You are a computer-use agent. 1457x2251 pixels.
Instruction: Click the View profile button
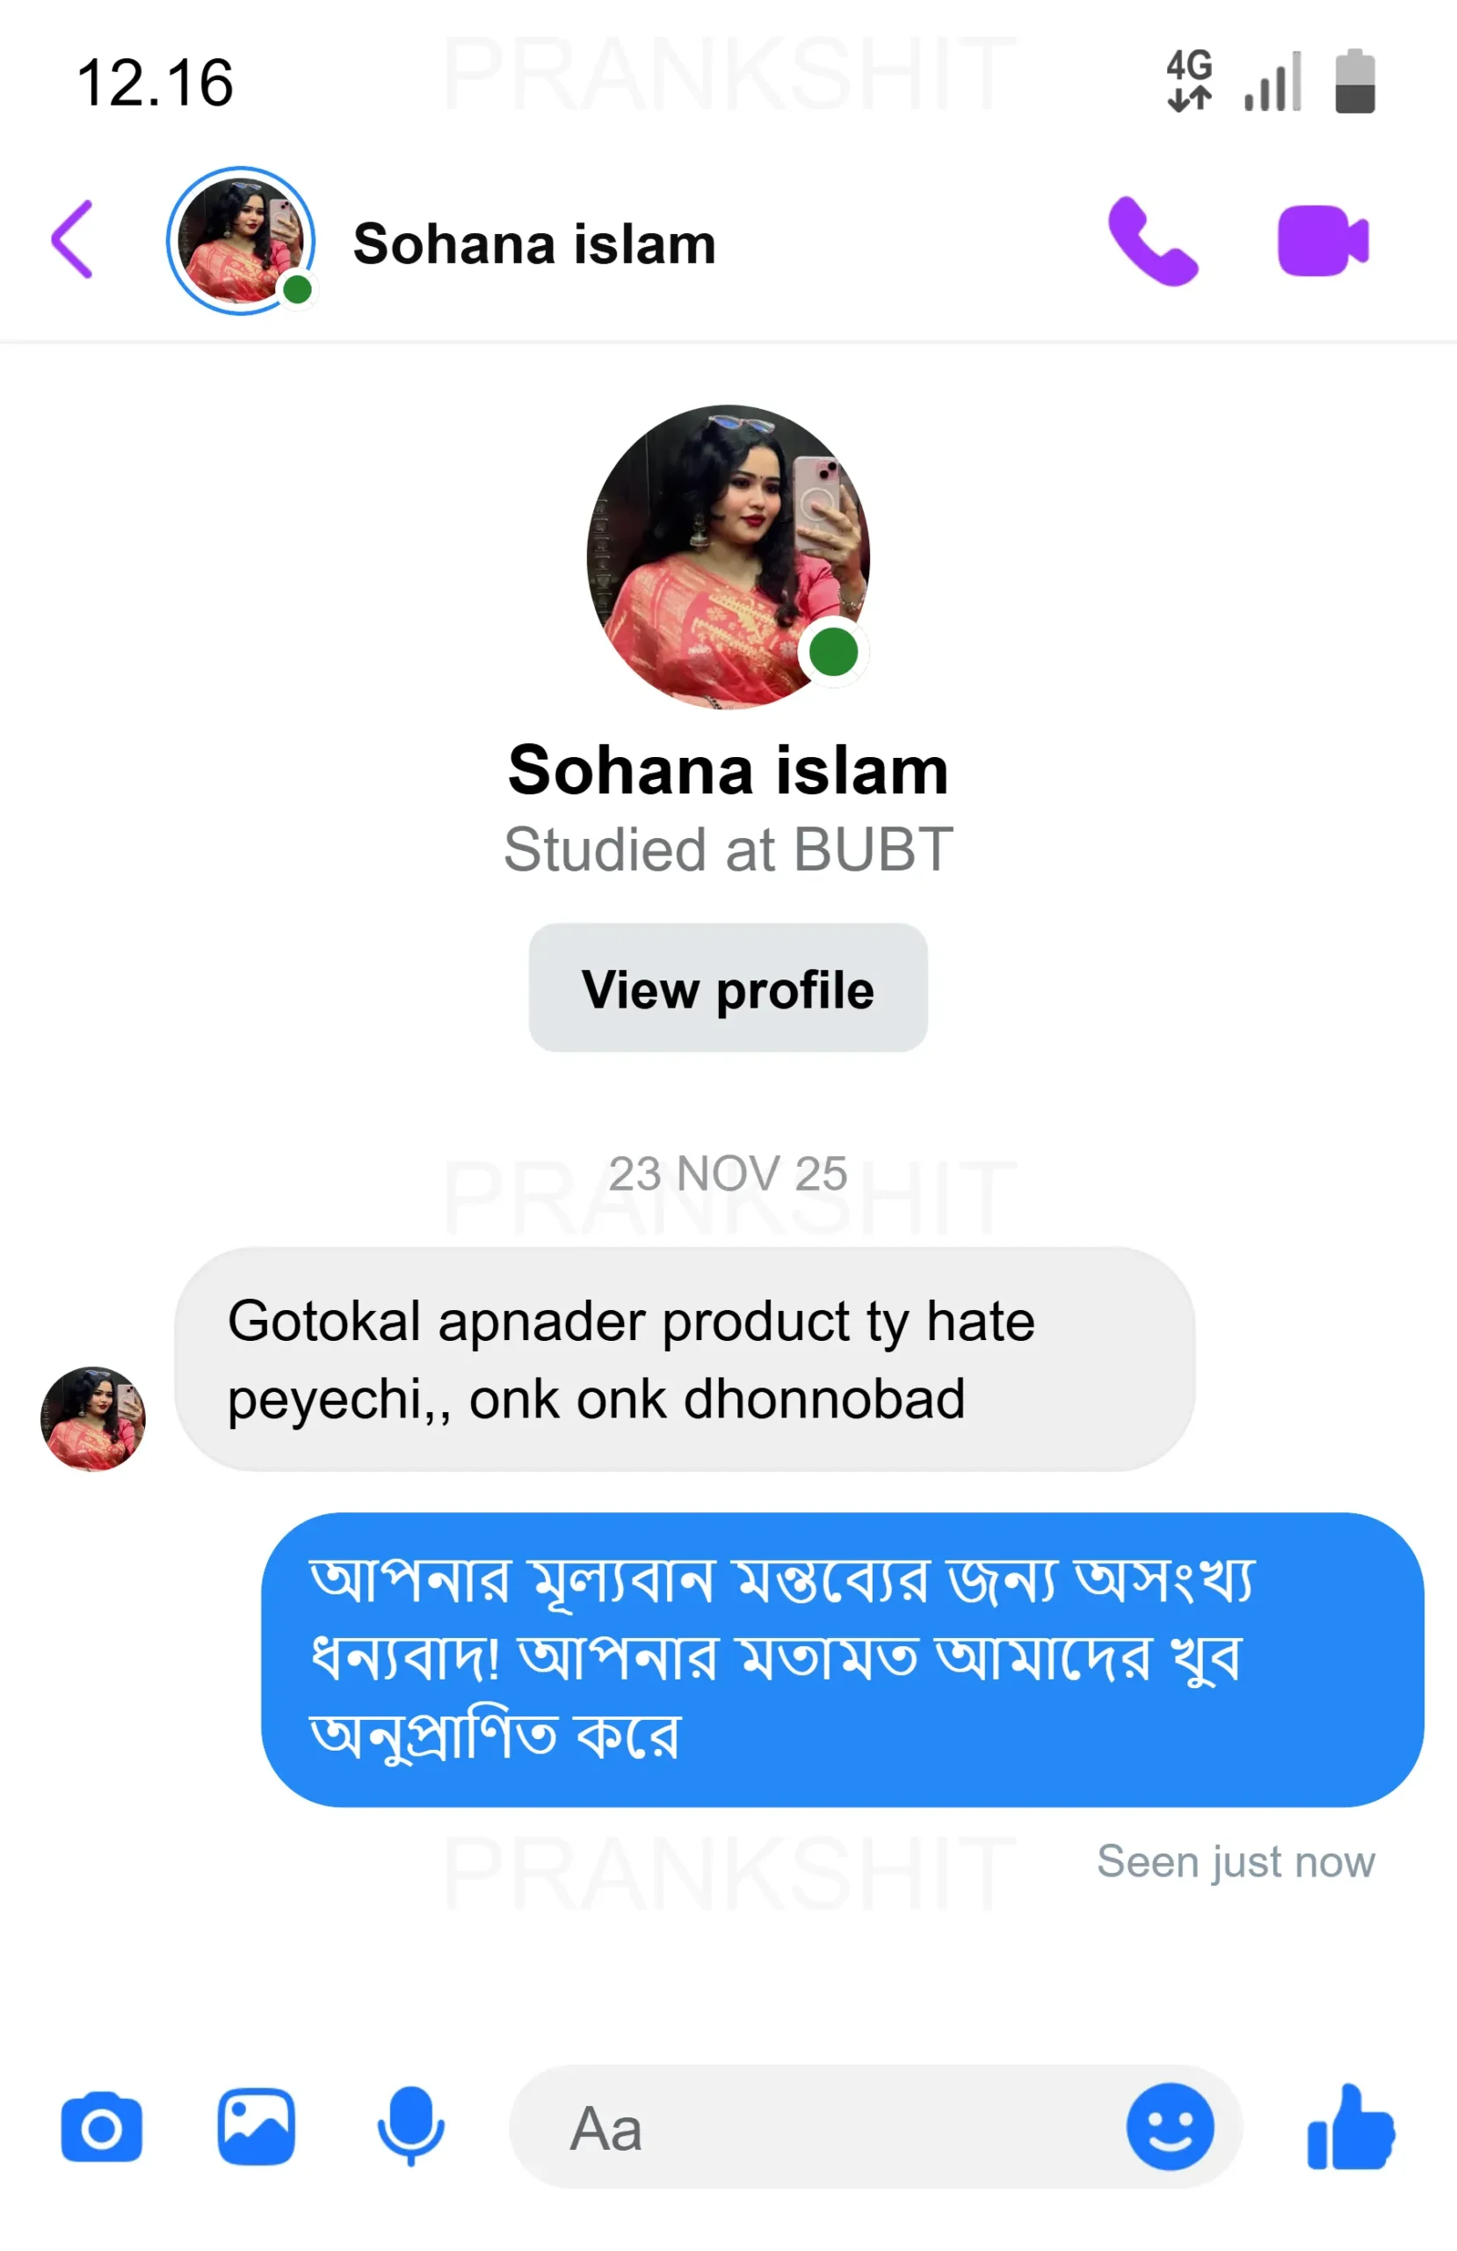point(728,988)
